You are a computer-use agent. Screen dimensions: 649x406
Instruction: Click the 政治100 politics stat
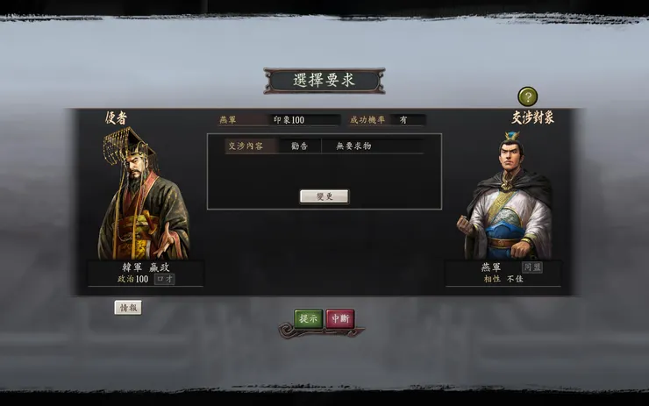132,279
